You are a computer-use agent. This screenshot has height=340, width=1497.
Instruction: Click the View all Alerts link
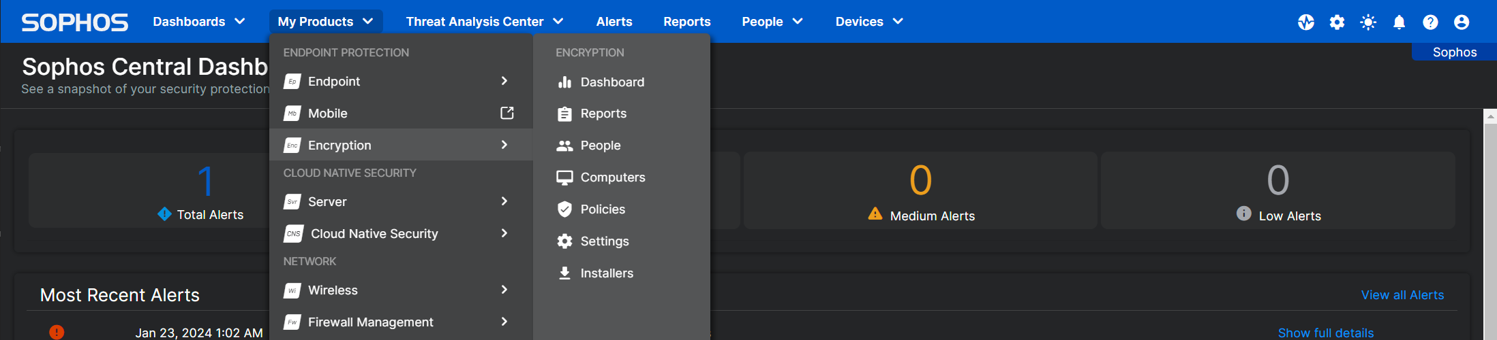tap(1402, 295)
